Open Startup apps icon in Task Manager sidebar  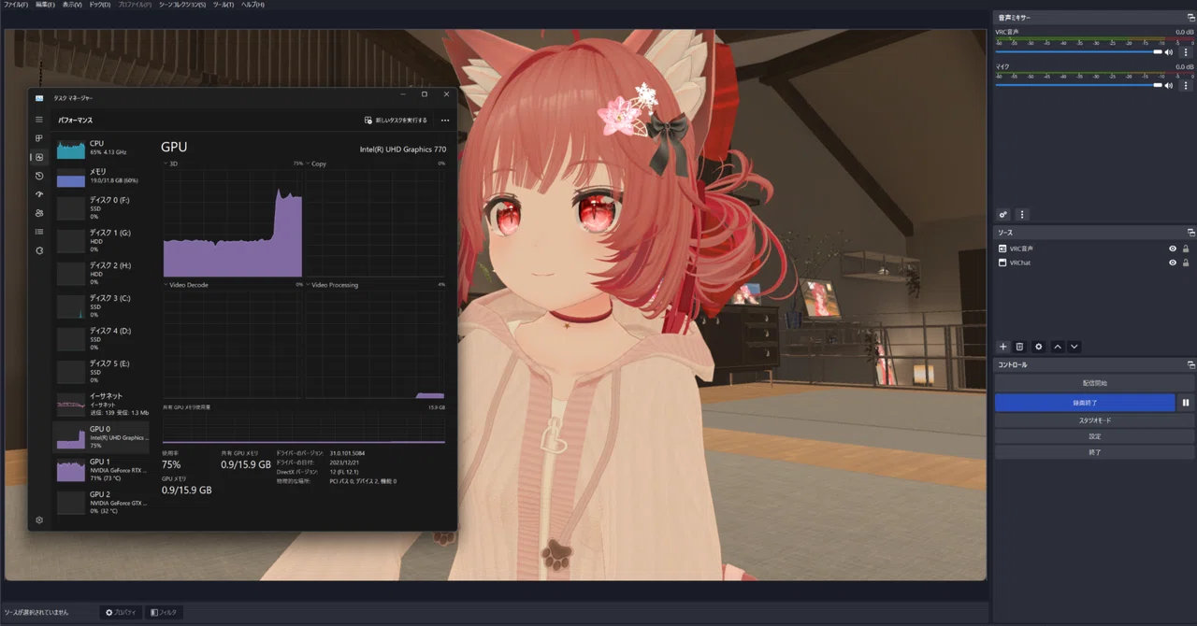coord(39,194)
